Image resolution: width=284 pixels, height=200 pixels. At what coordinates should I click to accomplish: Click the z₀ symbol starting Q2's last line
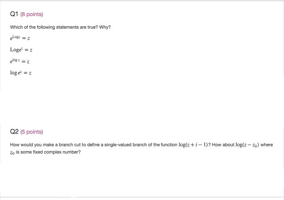(13, 152)
